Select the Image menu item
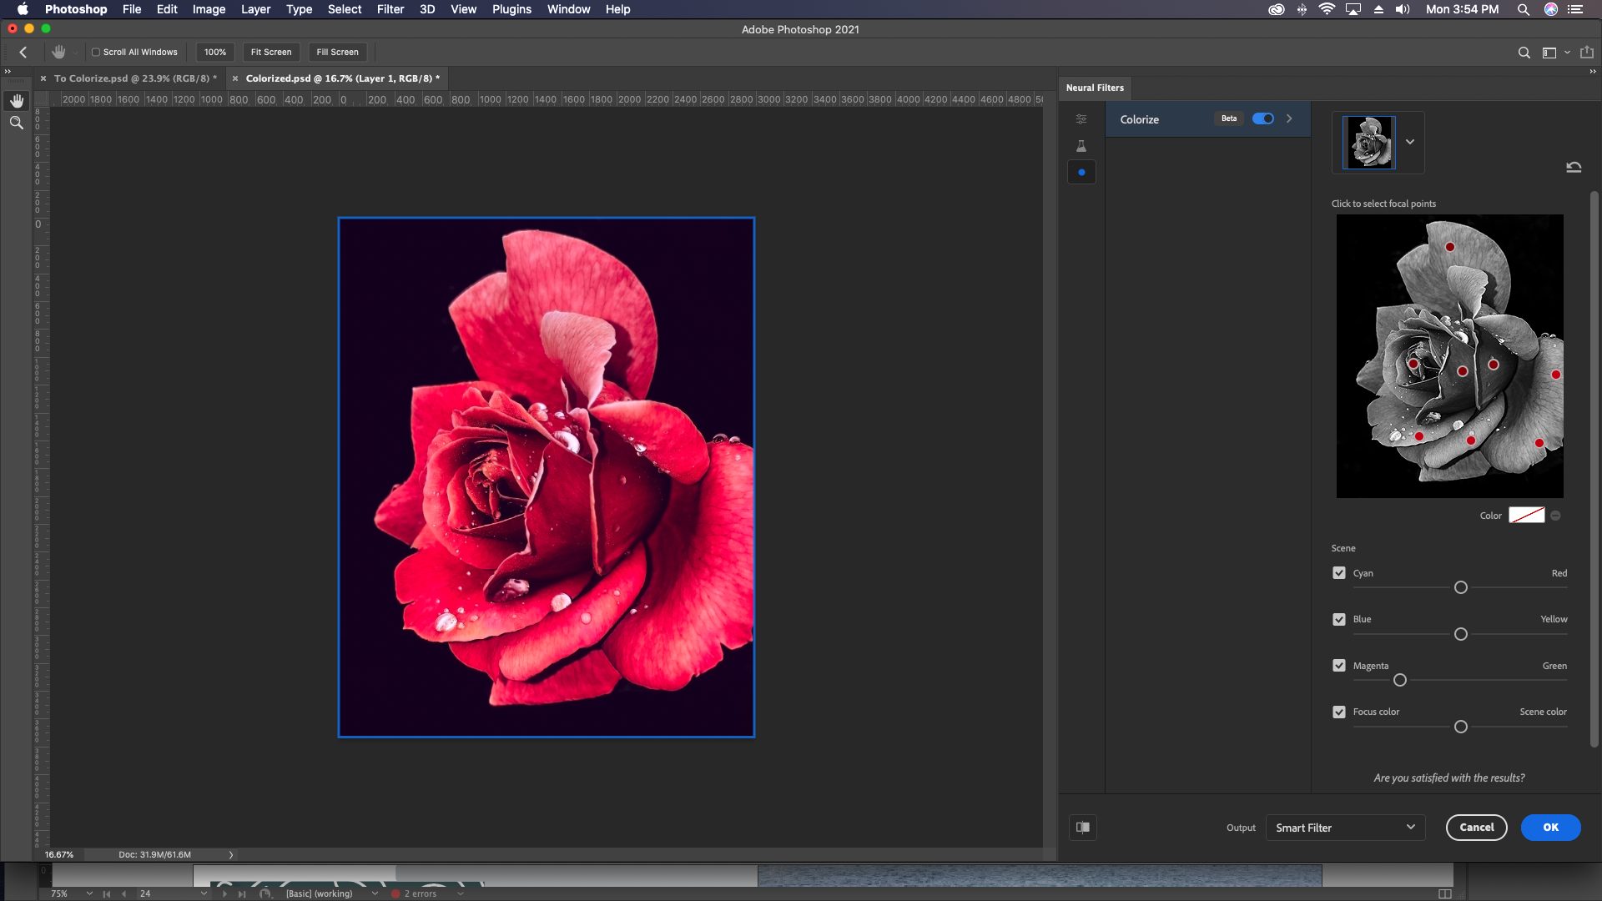Viewport: 1602px width, 901px height. [x=208, y=9]
